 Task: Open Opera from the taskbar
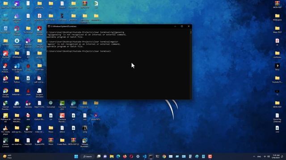point(131,156)
